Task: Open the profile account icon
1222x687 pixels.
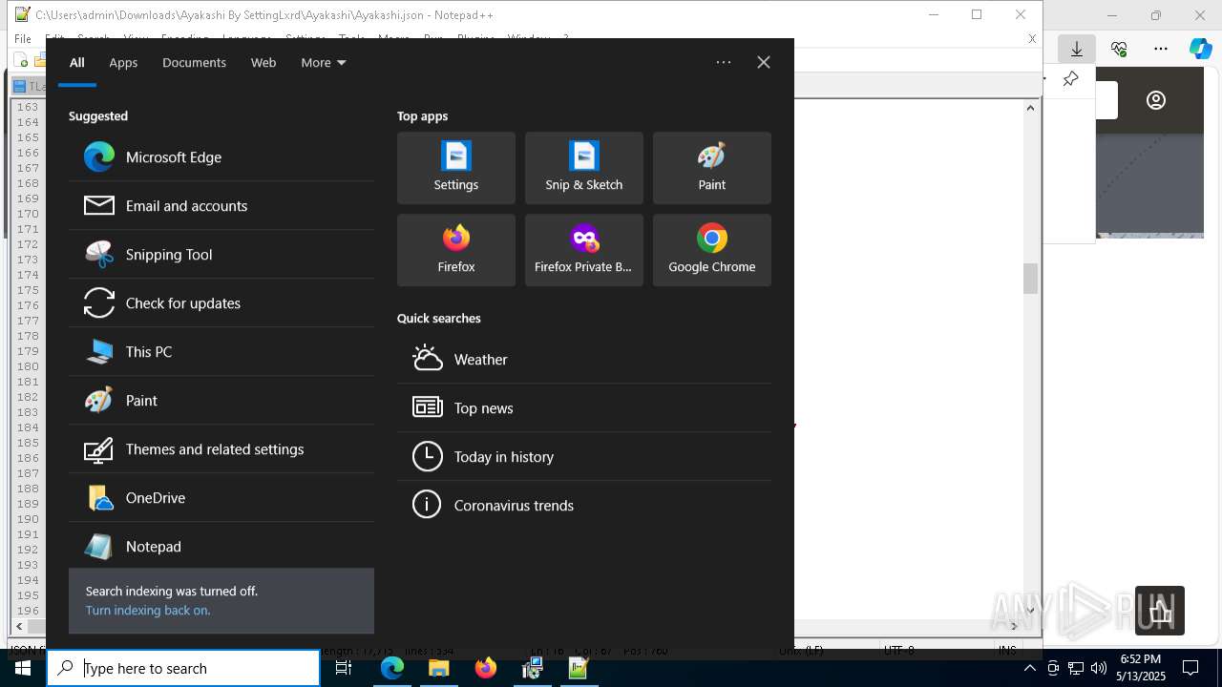Action: [1156, 100]
